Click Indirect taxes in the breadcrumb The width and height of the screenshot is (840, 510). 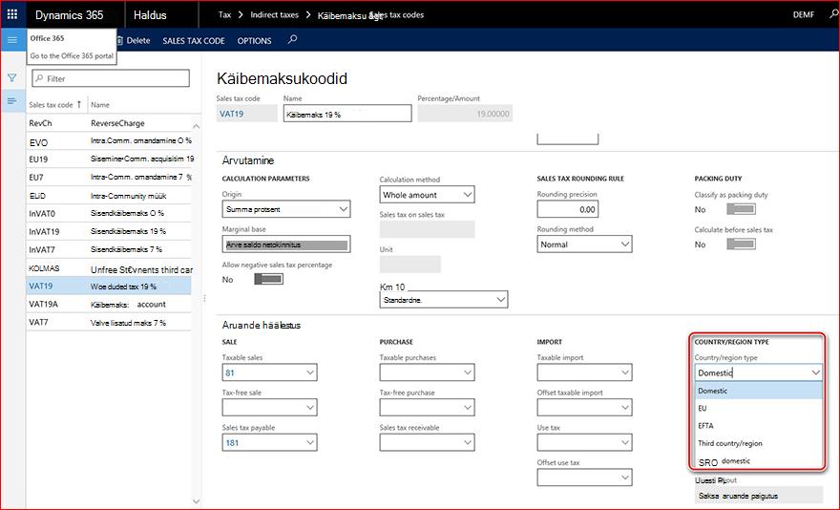pos(274,15)
